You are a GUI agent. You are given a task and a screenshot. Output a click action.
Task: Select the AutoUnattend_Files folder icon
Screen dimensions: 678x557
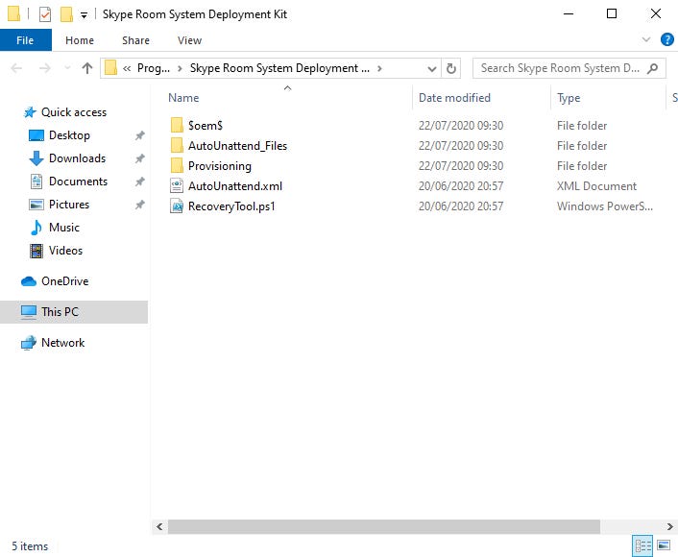[177, 146]
